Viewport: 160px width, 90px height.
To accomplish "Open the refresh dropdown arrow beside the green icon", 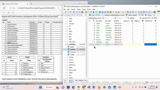I will (x=88, y=12).
